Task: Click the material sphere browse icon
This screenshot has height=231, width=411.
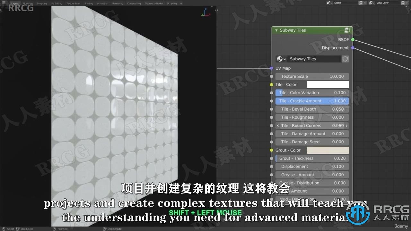Action: tap(280, 59)
